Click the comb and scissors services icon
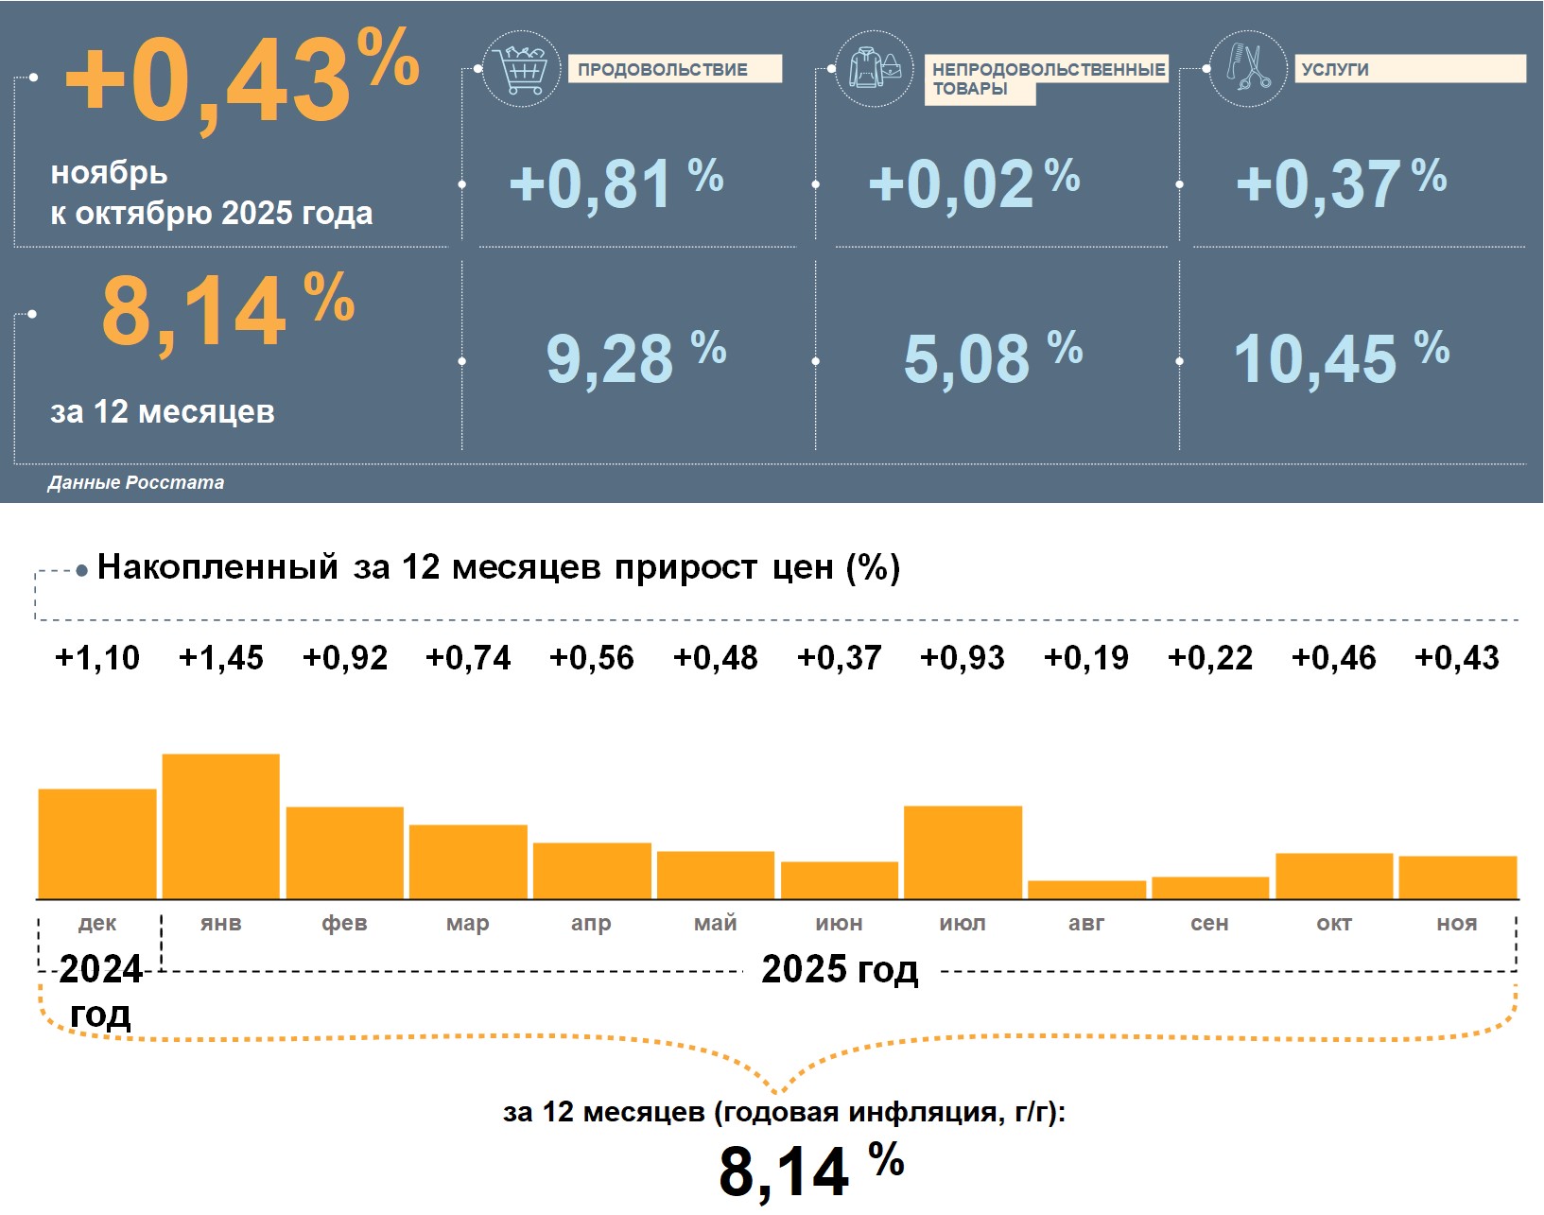The height and width of the screenshot is (1215, 1544). click(x=1248, y=69)
